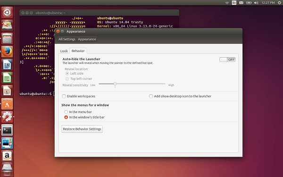This screenshot has width=283, height=177.
Task: Click the Low sensitivity label
Action: 93,85
